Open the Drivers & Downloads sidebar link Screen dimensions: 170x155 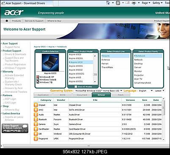pos(16,54)
